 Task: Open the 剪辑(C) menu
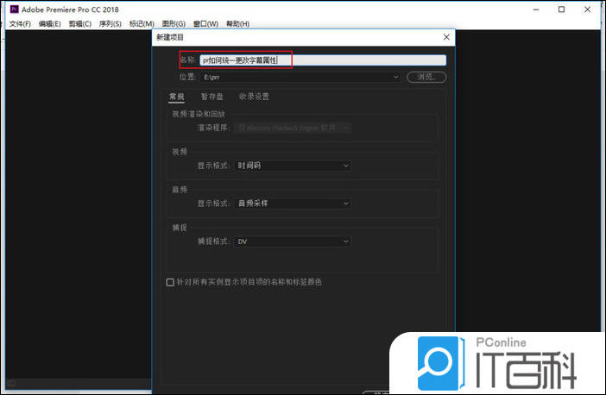[80, 24]
